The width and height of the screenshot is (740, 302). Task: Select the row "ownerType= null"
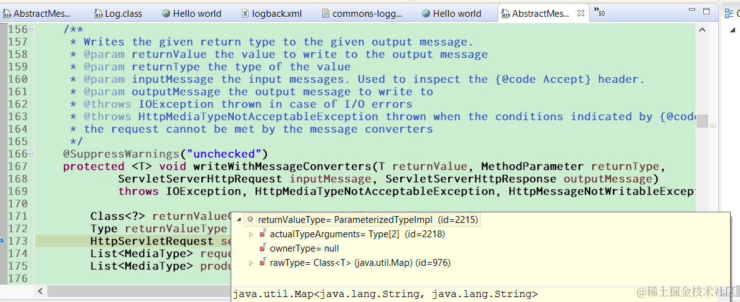(304, 248)
